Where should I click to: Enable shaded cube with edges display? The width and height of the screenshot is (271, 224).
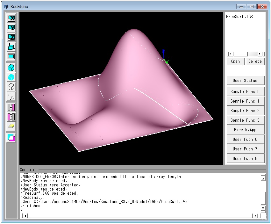click(11, 68)
